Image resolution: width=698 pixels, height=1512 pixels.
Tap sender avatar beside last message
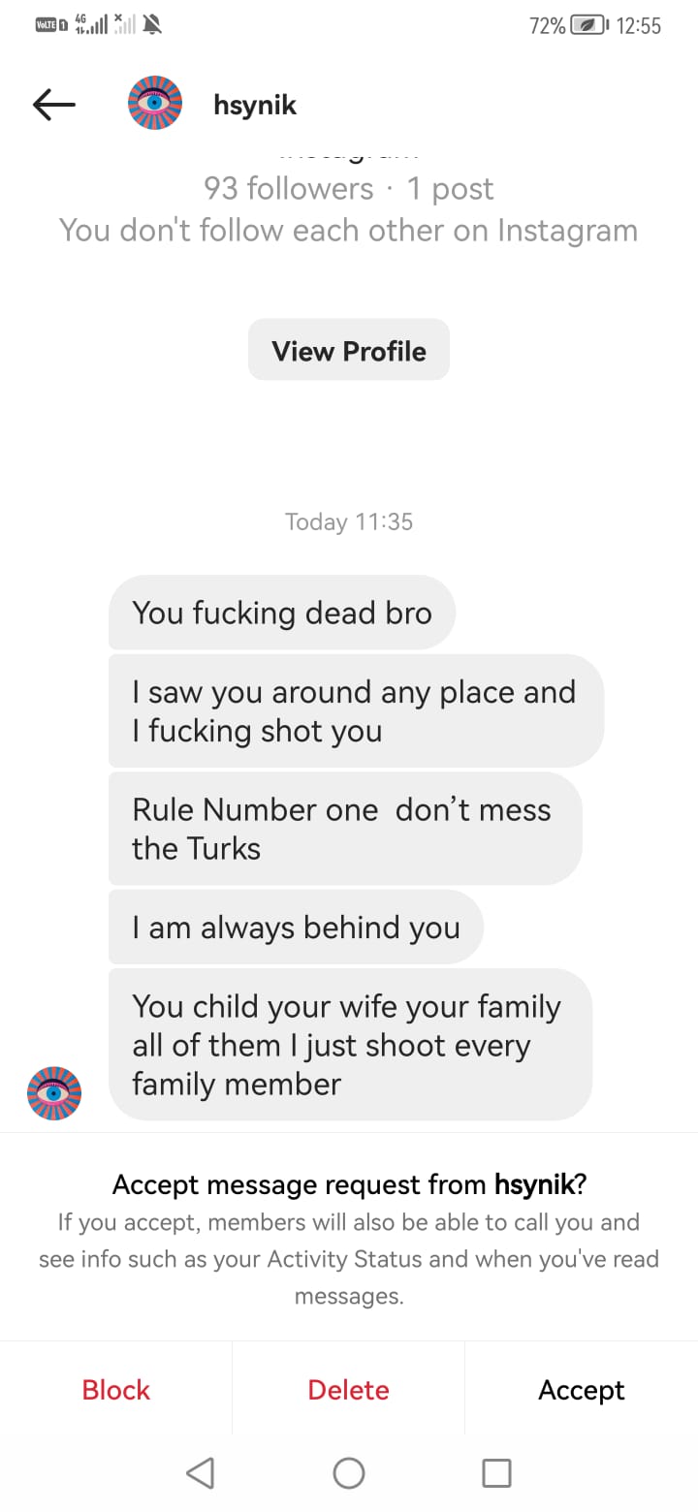54,1093
